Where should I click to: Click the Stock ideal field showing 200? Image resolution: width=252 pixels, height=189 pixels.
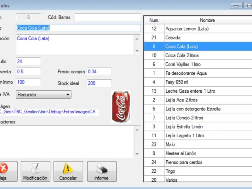pyautogui.click(x=99, y=83)
